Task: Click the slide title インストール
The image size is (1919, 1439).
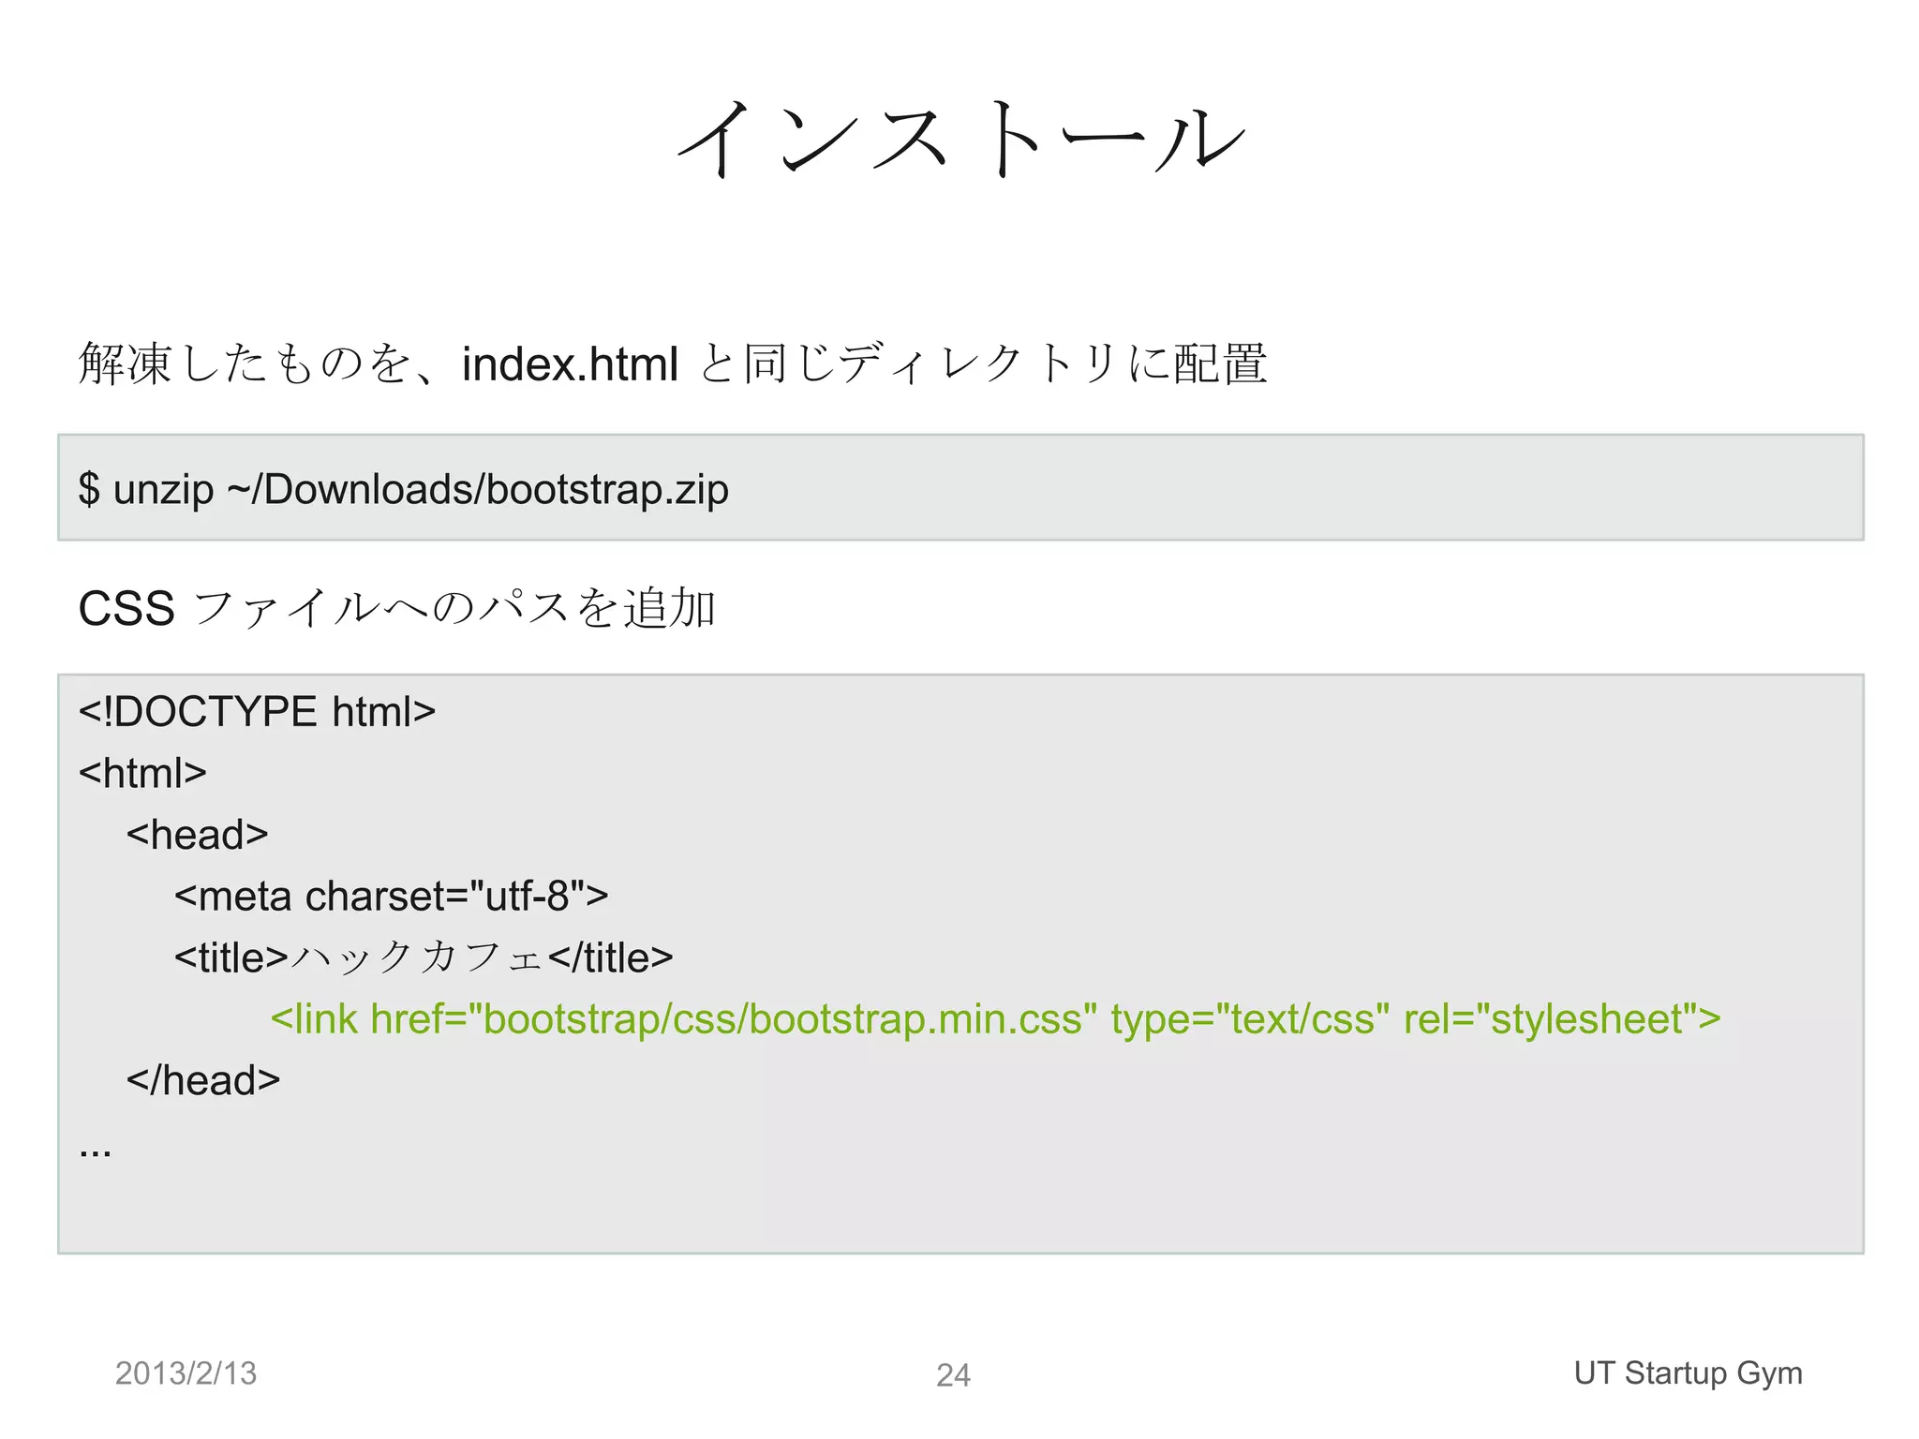Action: click(960, 139)
